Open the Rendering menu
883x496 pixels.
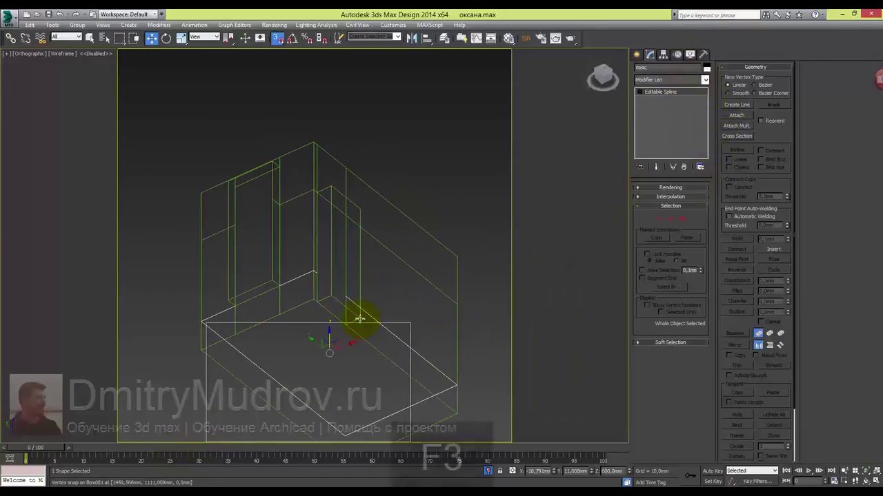275,25
